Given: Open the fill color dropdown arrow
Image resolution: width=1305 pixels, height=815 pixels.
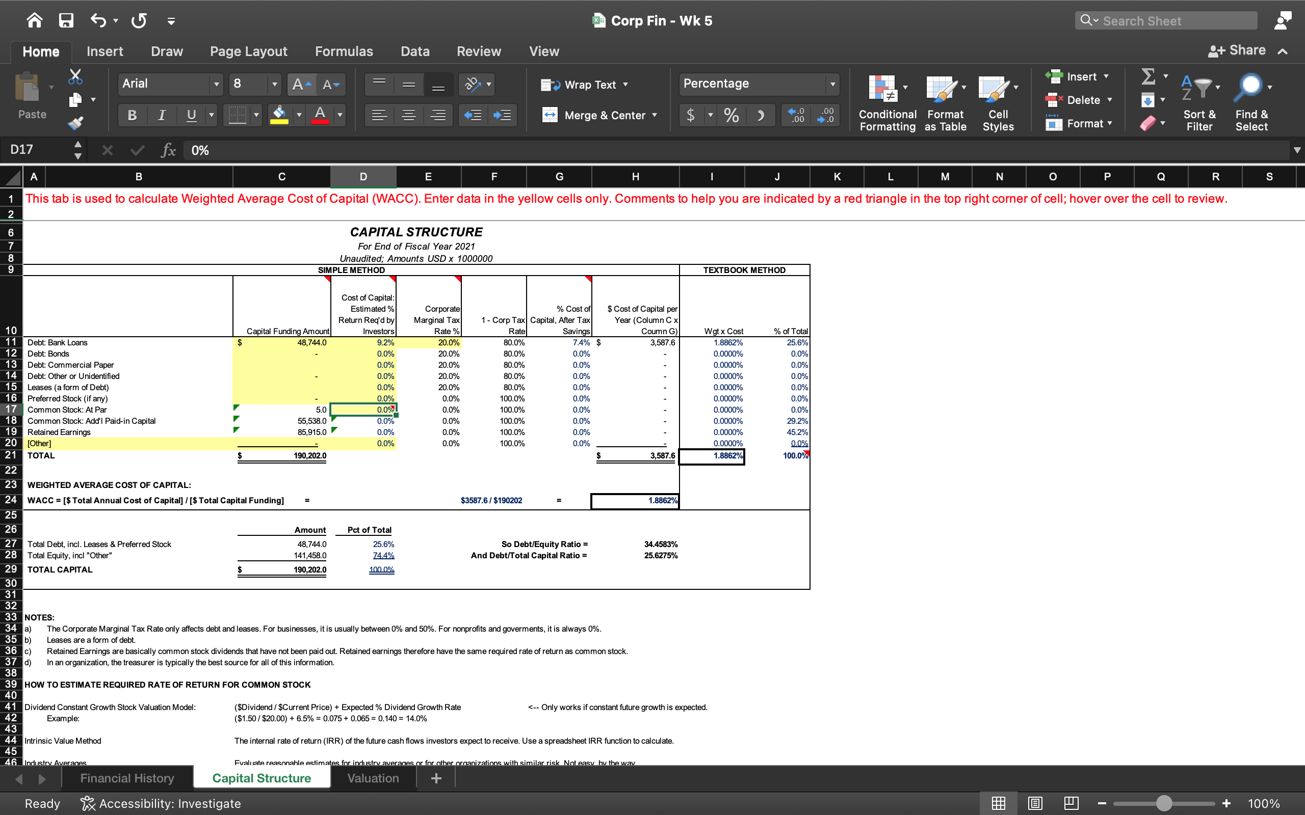Looking at the screenshot, I should (299, 114).
